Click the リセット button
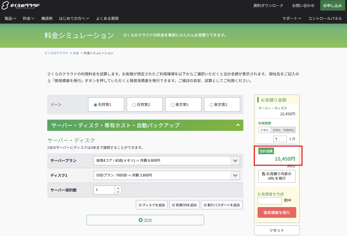The image size is (347, 236). pyautogui.click(x=276, y=230)
